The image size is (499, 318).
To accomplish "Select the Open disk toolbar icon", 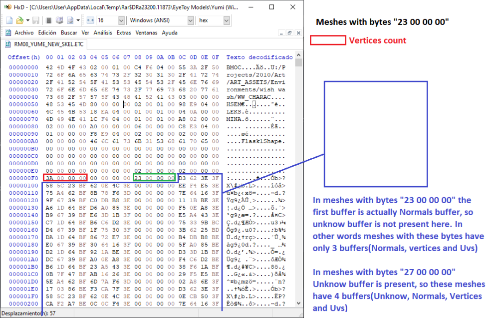I will coord(59,20).
